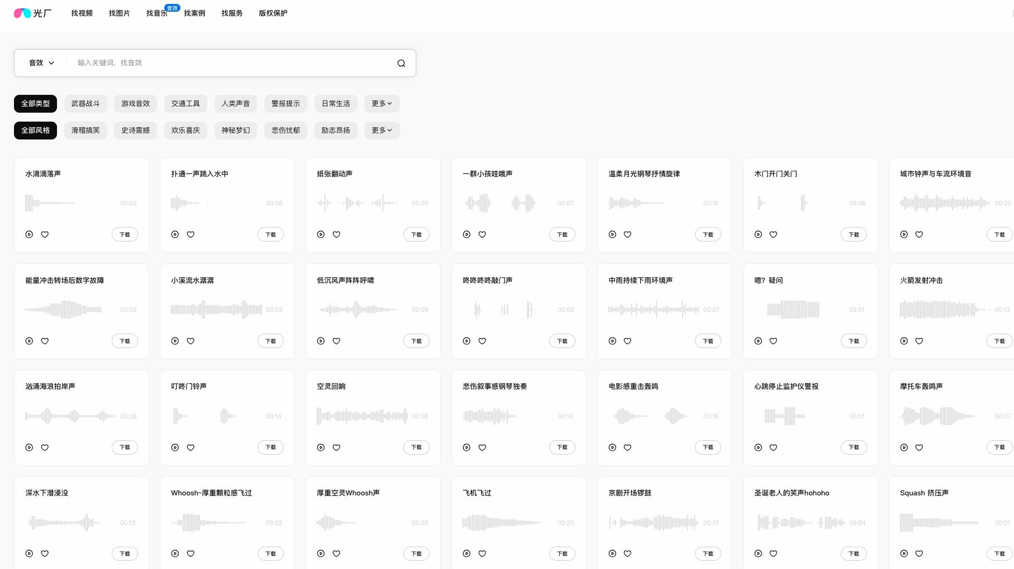
Task: Play the 叮咚门铃声 sound
Action: [175, 447]
